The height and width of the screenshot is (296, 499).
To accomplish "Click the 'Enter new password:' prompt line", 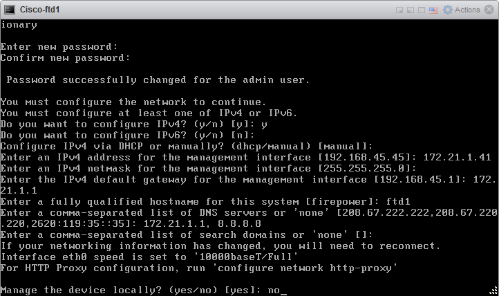I will pos(59,47).
